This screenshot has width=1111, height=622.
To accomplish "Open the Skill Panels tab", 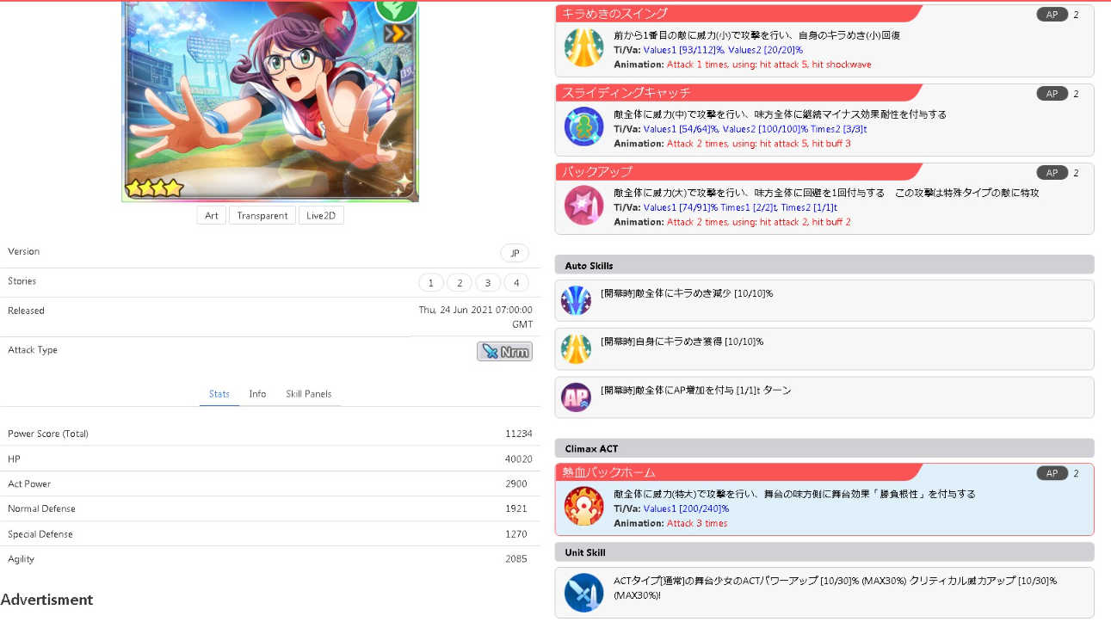I will coord(308,394).
